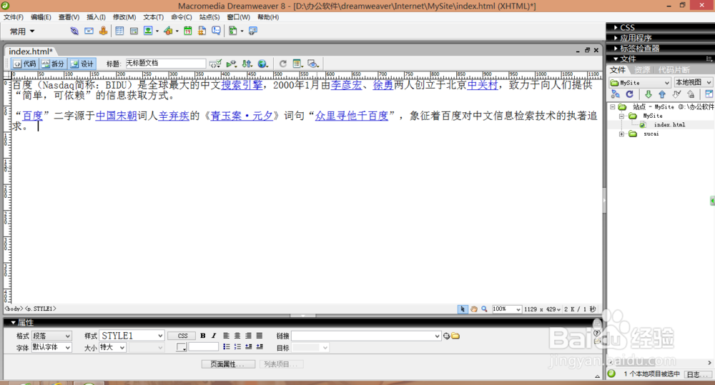The image size is (715, 385).
Task: Open the View Options icon menu
Action: pyautogui.click(x=297, y=64)
